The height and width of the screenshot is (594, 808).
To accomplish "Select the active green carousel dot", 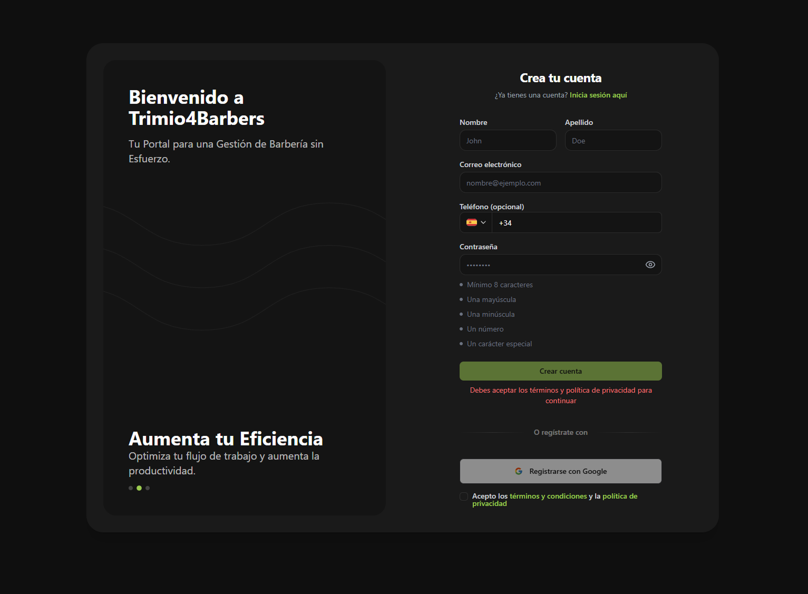I will tap(139, 488).
